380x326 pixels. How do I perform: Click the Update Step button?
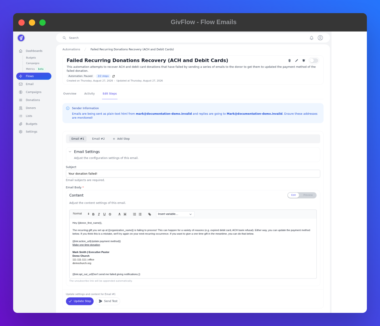click(80, 301)
